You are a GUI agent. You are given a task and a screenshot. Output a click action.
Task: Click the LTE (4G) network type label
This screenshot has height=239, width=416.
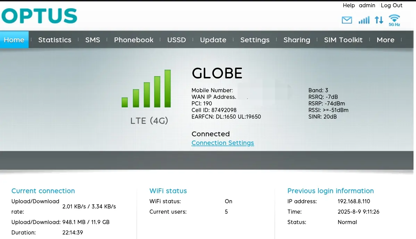(x=149, y=121)
